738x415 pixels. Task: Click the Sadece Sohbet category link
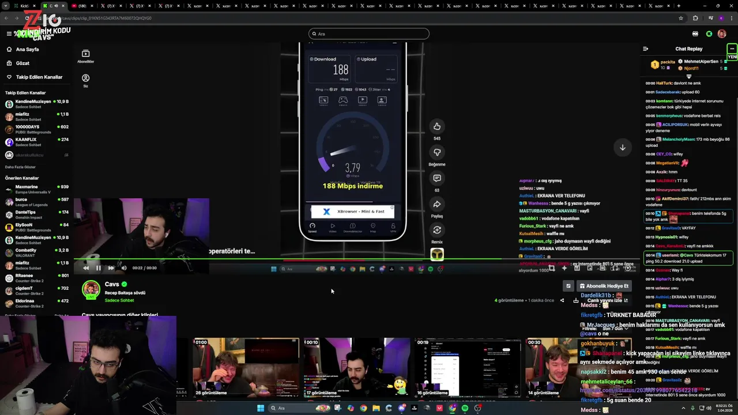click(119, 300)
